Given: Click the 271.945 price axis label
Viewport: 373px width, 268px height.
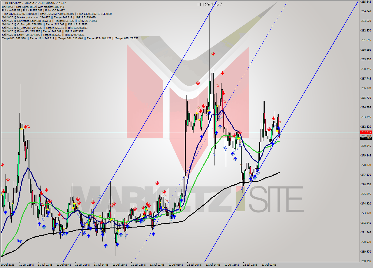Looking at the screenshot, I should coord(366,232).
